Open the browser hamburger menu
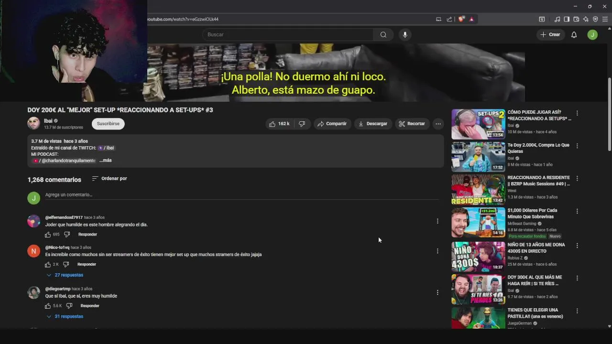The height and width of the screenshot is (344, 612). click(x=605, y=19)
